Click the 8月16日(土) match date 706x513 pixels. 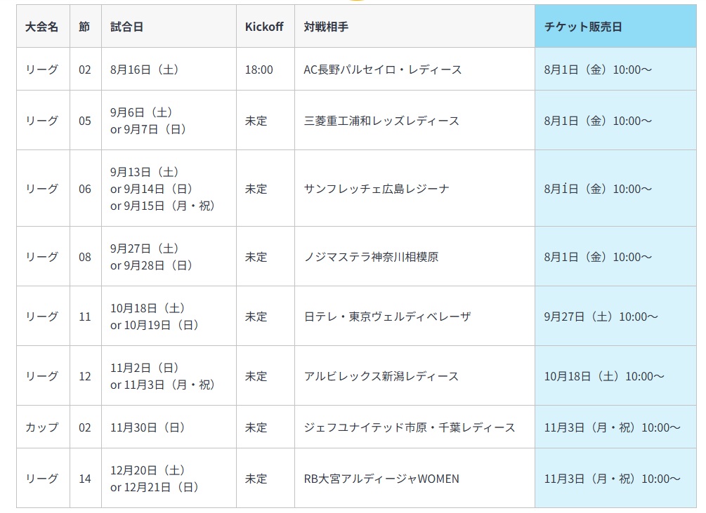coord(145,69)
